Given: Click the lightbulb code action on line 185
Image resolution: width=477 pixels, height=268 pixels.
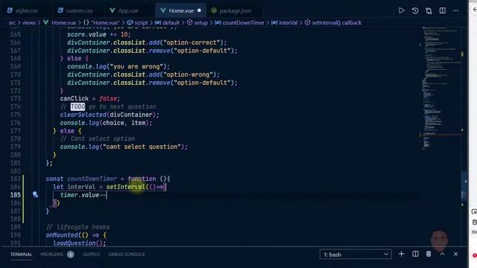Looking at the screenshot, I should (35, 194).
